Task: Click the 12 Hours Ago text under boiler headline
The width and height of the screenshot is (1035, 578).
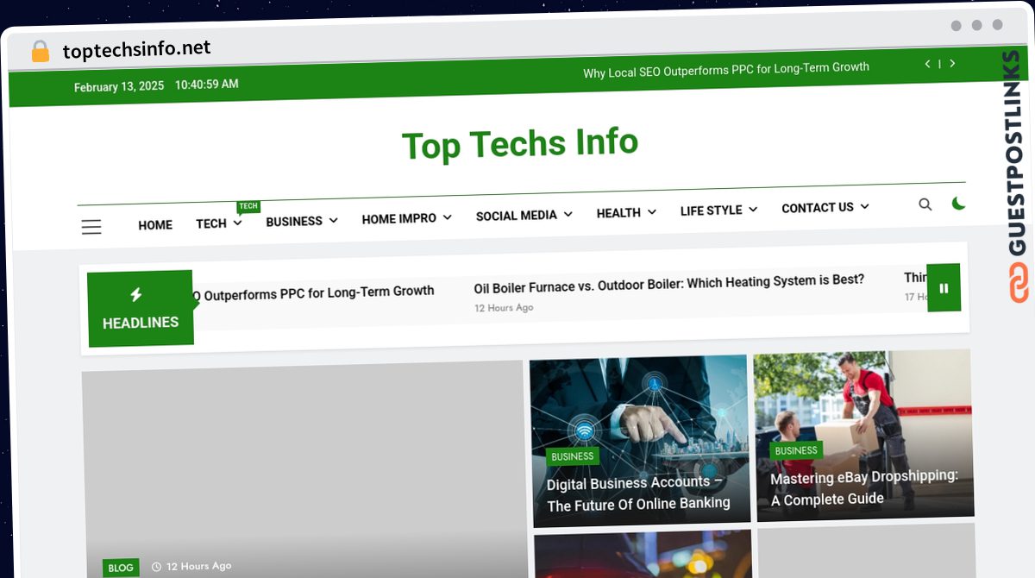Action: pos(504,308)
